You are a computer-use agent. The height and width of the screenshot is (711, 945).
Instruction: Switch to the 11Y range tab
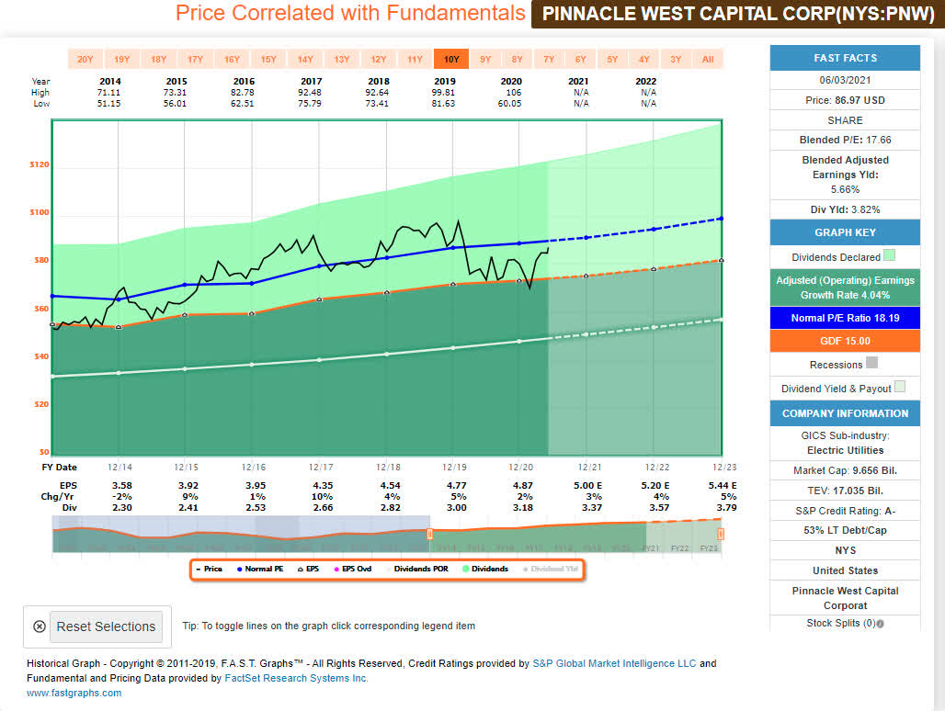point(416,59)
